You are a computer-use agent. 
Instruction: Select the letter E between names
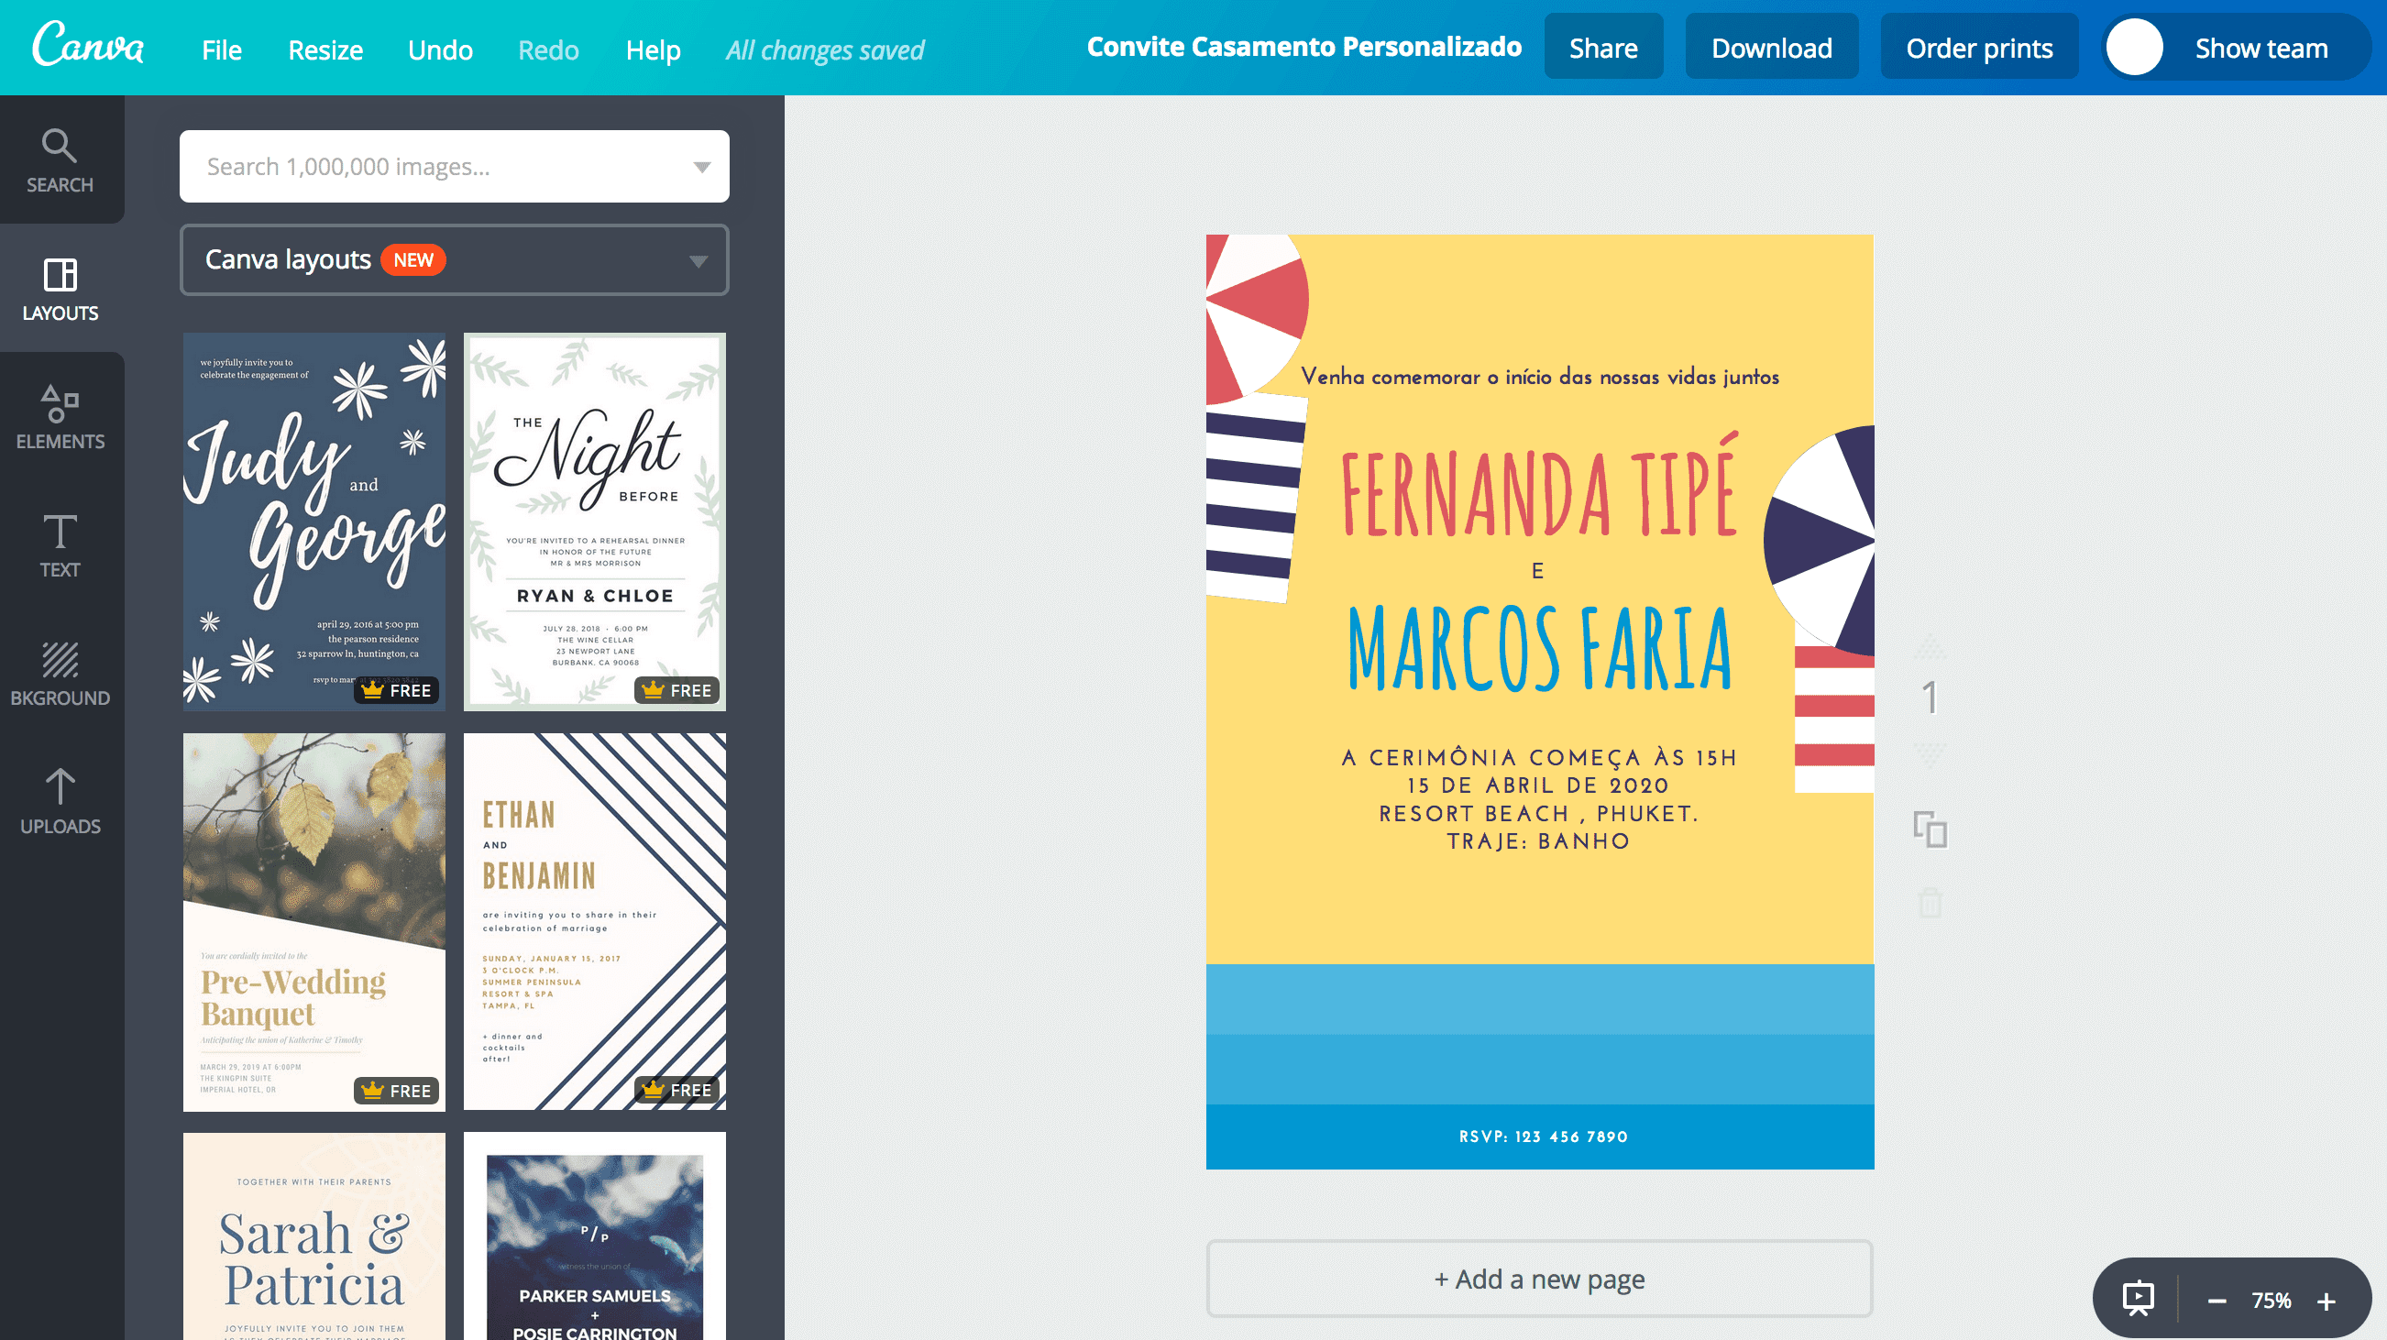[1538, 571]
